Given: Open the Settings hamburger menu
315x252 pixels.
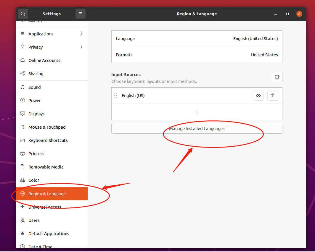Looking at the screenshot, I should click(80, 14).
